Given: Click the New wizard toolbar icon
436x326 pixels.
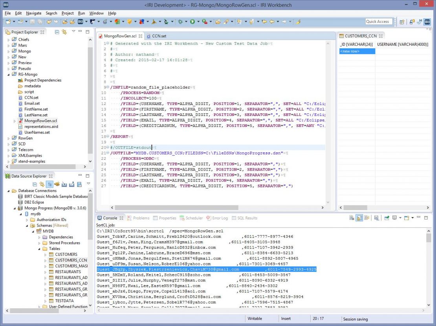Looking at the screenshot, I should click(8, 22).
